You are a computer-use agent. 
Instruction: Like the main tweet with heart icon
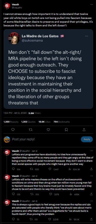point(48,129)
